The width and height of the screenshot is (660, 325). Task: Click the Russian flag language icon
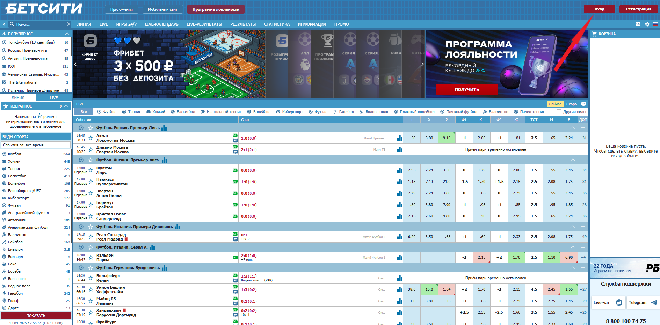[656, 24]
